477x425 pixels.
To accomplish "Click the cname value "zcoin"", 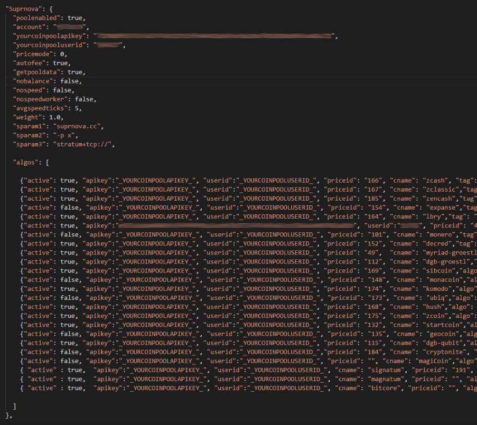I will [x=435, y=316].
